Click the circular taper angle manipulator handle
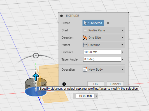This screenshot has height=111, width=149. coord(36,55)
